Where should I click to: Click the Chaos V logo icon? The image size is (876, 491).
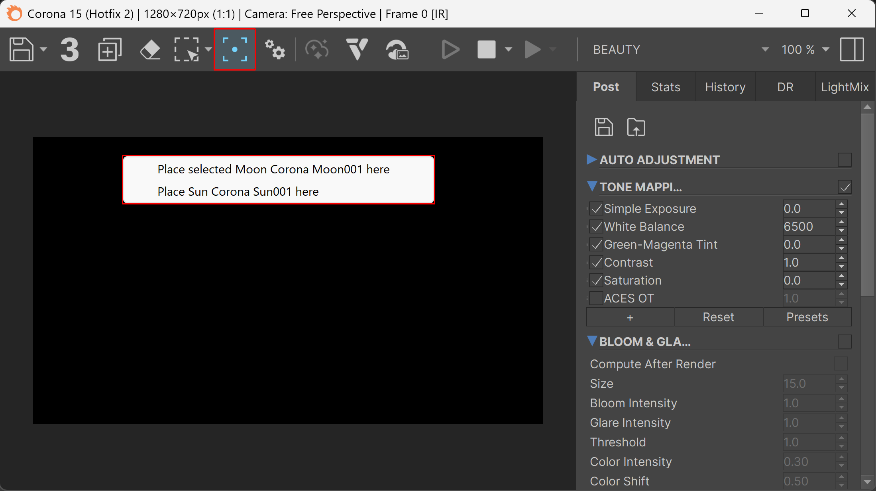pyautogui.click(x=357, y=49)
